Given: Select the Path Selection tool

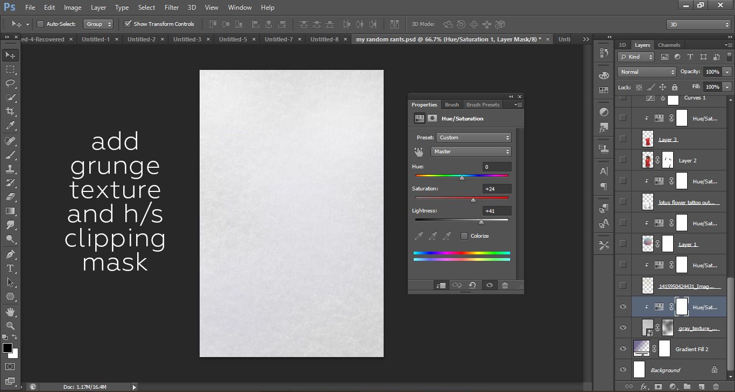Looking at the screenshot, I should pyautogui.click(x=10, y=282).
